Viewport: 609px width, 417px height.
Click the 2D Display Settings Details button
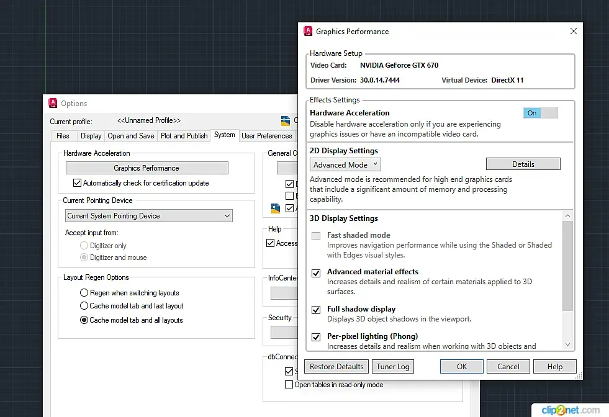pos(523,164)
